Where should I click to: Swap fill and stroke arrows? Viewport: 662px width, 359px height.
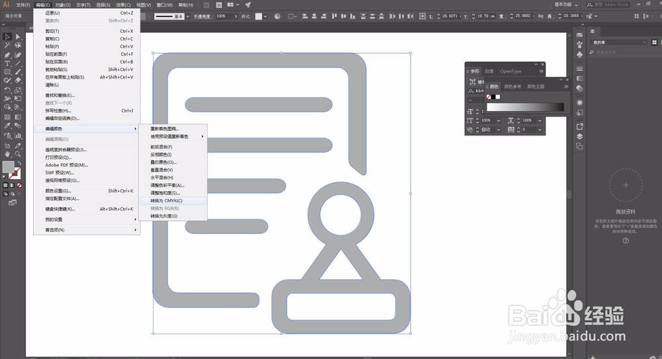pyautogui.click(x=19, y=163)
